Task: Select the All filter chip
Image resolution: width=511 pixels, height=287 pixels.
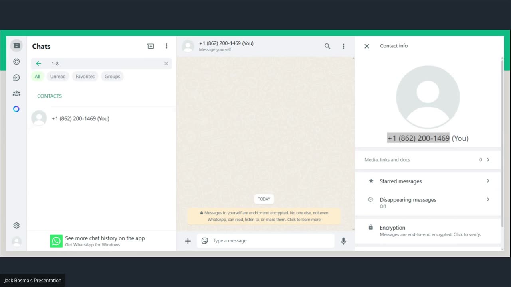Action: point(37,77)
